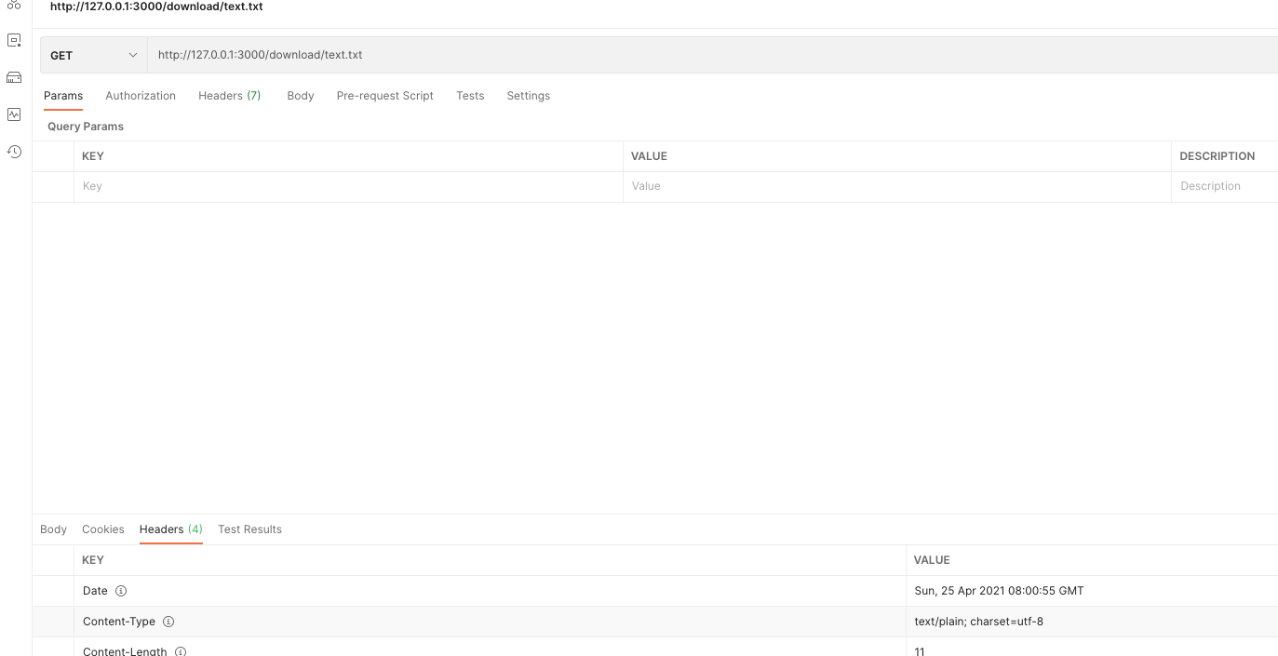Click the Key input in Query Params
Image resolution: width=1278 pixels, height=656 pixels.
[279, 186]
